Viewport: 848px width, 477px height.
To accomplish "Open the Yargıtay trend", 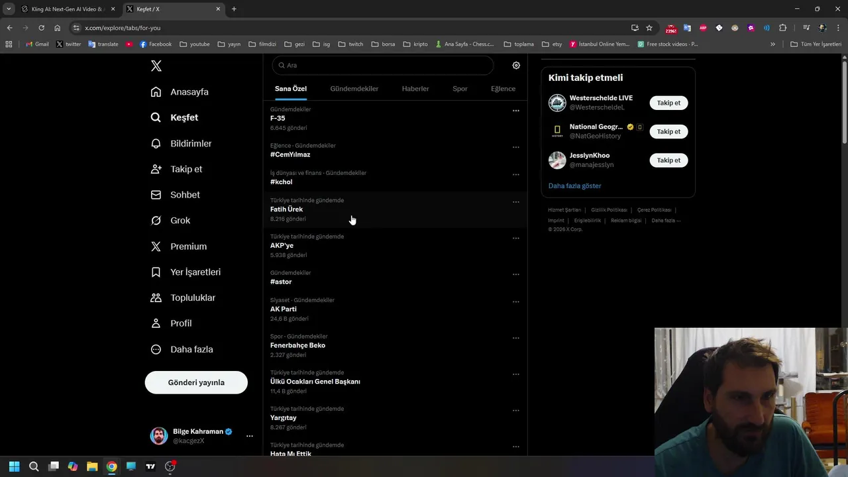I will tap(396, 418).
